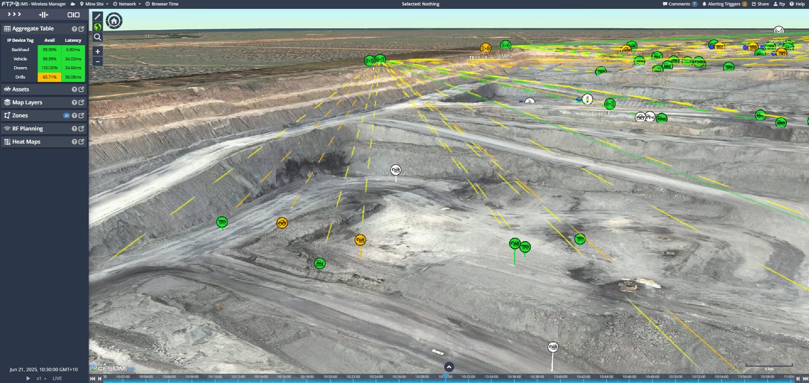Open the Network dropdown menu
Viewport: 809px width, 383px height.
[x=127, y=4]
